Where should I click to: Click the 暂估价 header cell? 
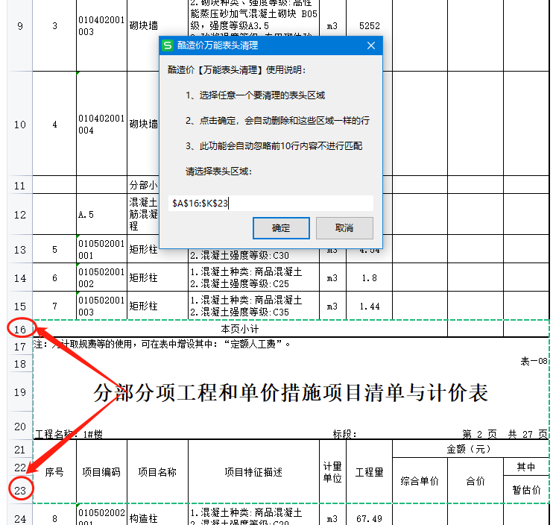pyautogui.click(x=526, y=491)
